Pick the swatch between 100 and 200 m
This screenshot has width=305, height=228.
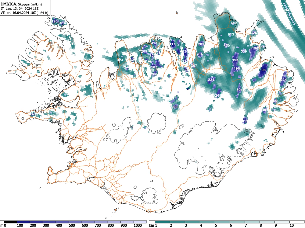pos(23,222)
